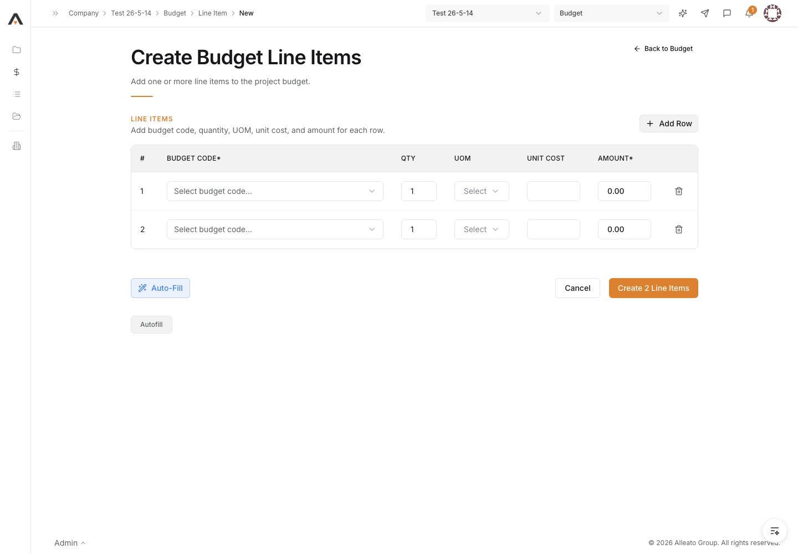The image size is (798, 554).
Task: Open the folder icon in sidebar
Action: tap(17, 50)
